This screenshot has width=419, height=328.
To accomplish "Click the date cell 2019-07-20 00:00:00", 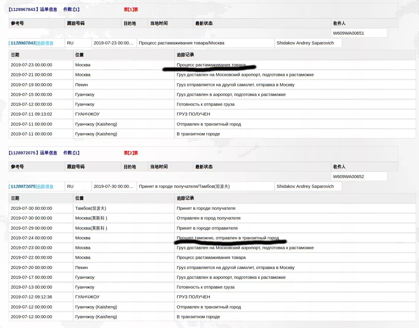I will [41, 268].
